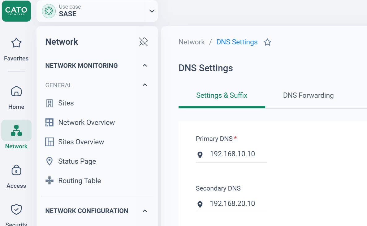Click the Network panel heading

click(x=62, y=42)
